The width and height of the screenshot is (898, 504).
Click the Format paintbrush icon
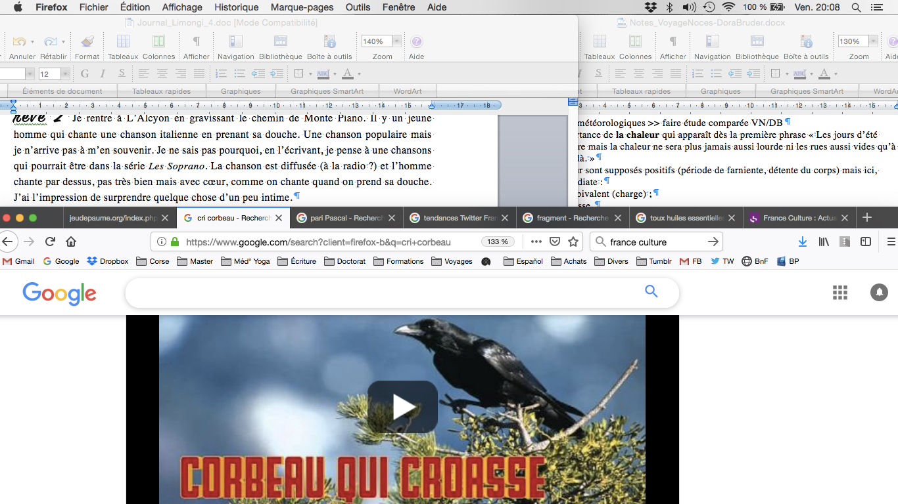tap(87, 42)
